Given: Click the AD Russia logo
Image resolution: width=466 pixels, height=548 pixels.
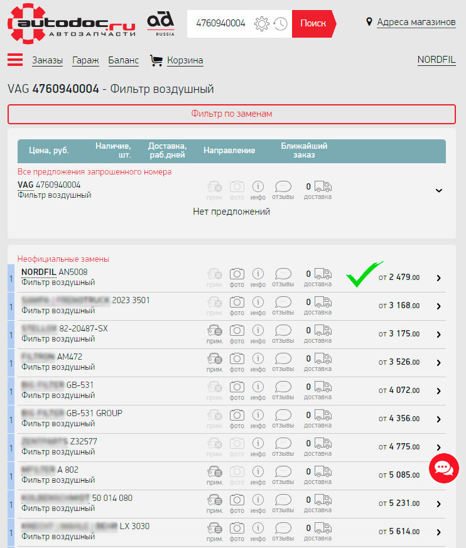Looking at the screenshot, I should pos(161,23).
